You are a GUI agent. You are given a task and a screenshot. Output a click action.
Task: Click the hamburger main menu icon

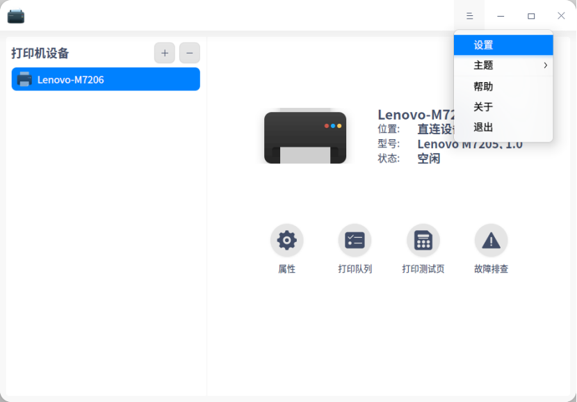[x=469, y=15]
